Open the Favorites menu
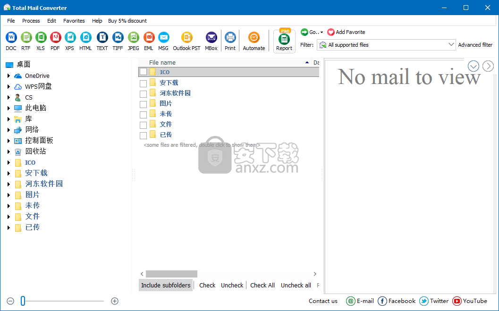499x311 pixels. 74,21
